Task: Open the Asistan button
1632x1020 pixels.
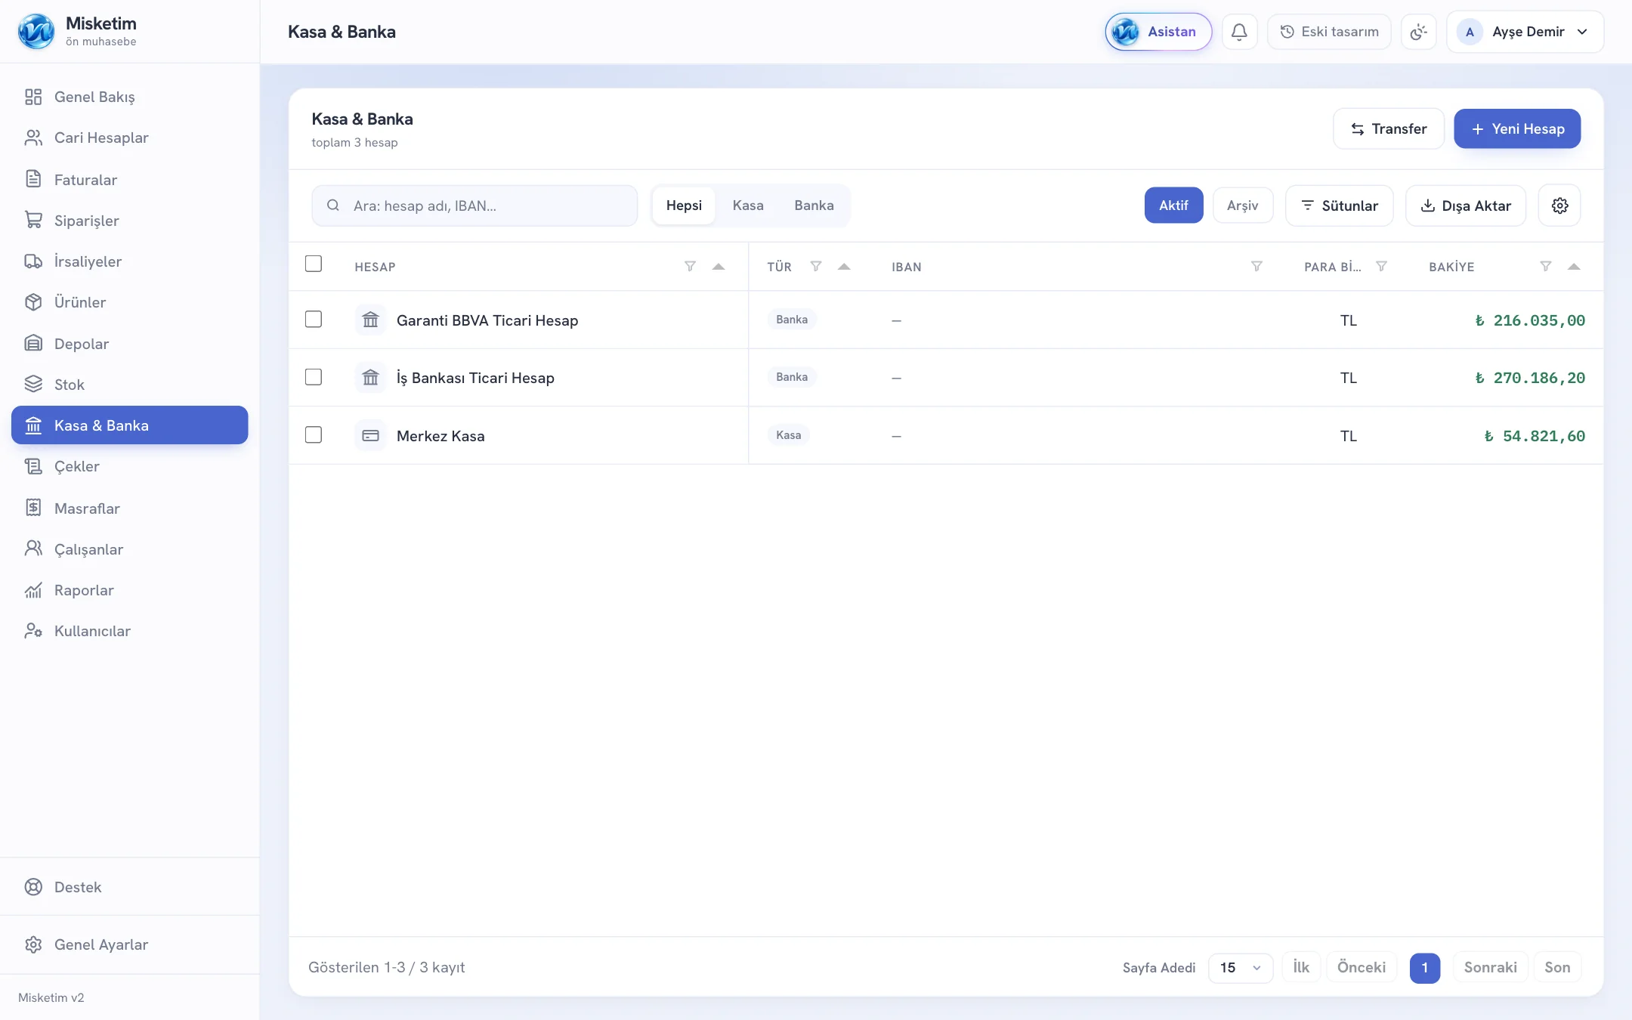Action: [x=1158, y=32]
